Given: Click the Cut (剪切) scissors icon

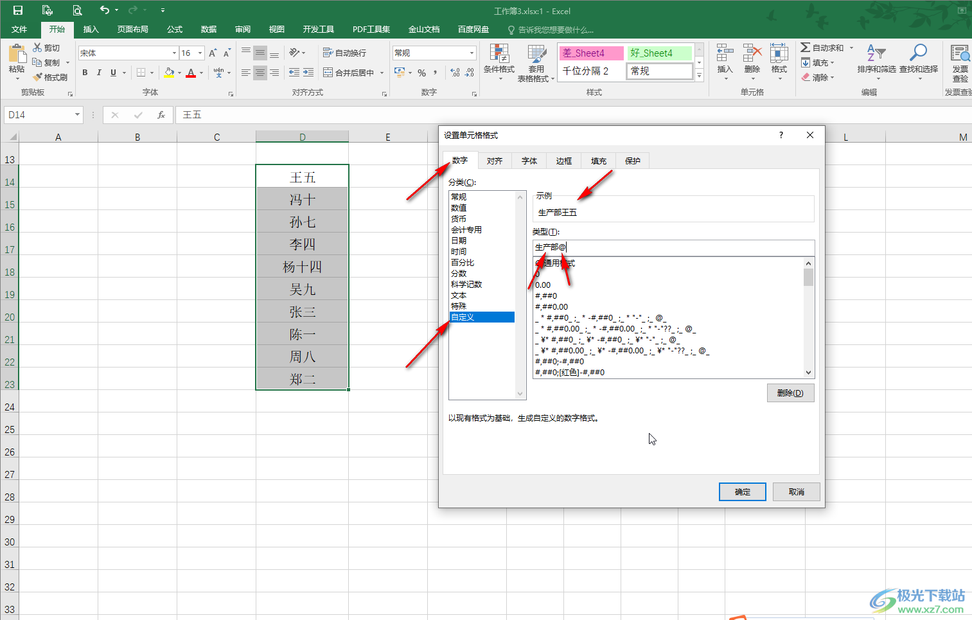Looking at the screenshot, I should (x=38, y=48).
